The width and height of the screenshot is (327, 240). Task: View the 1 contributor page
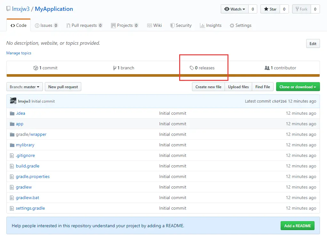click(x=280, y=68)
